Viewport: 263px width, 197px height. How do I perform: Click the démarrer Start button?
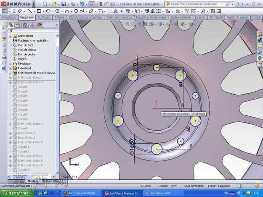click(17, 193)
